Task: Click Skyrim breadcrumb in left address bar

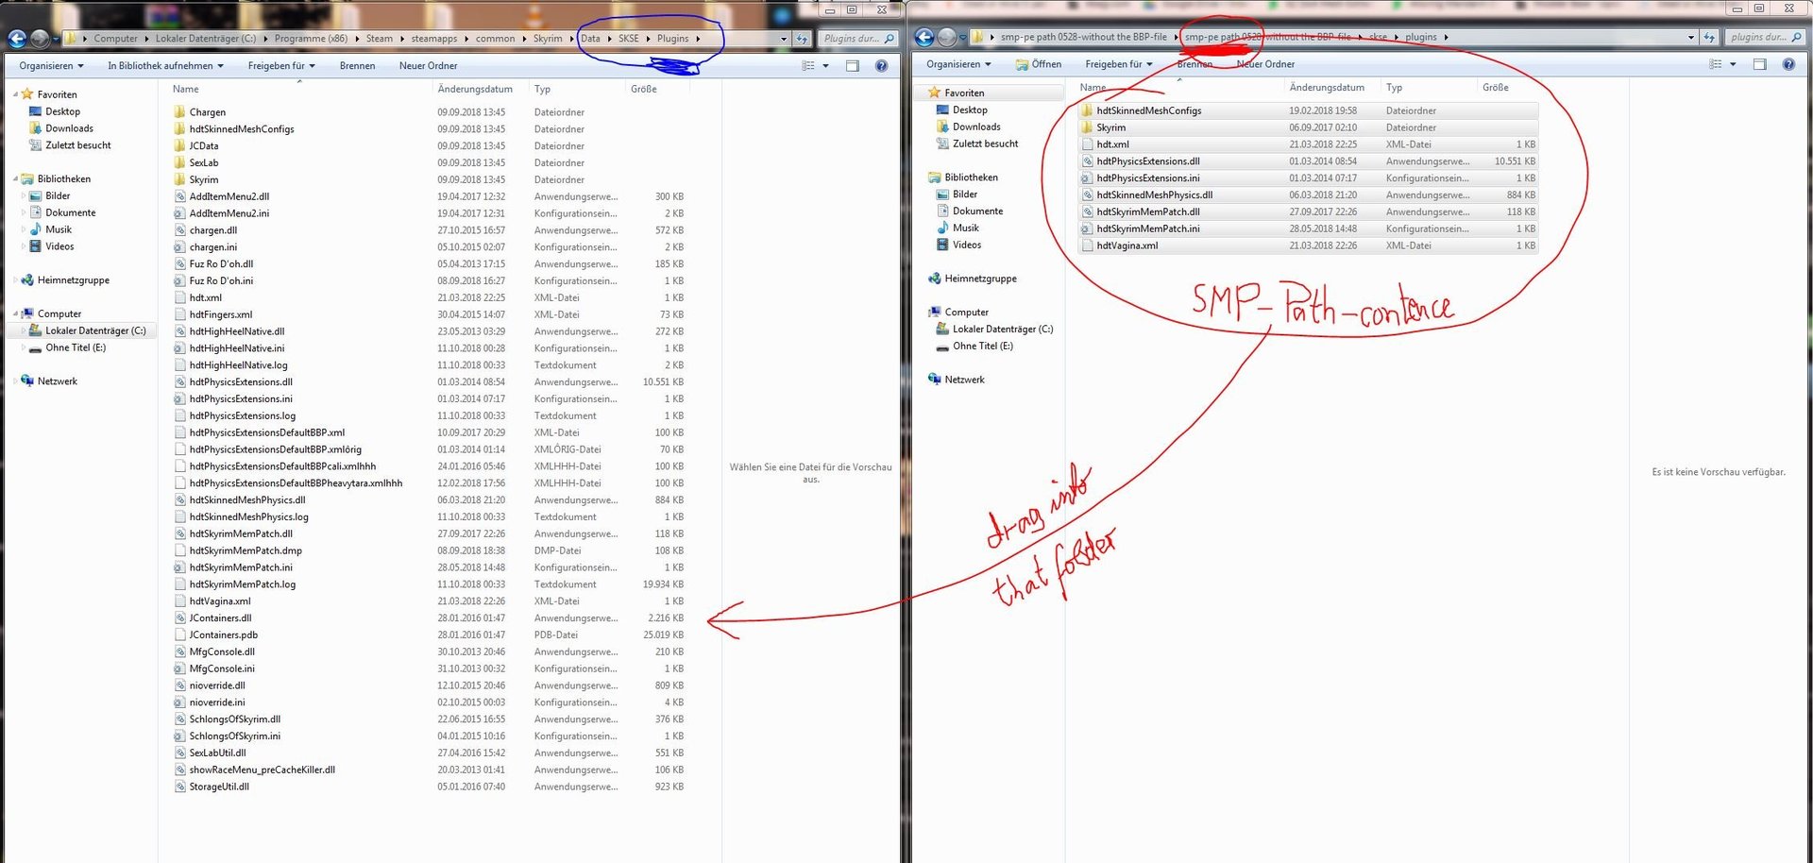Action: [x=548, y=39]
